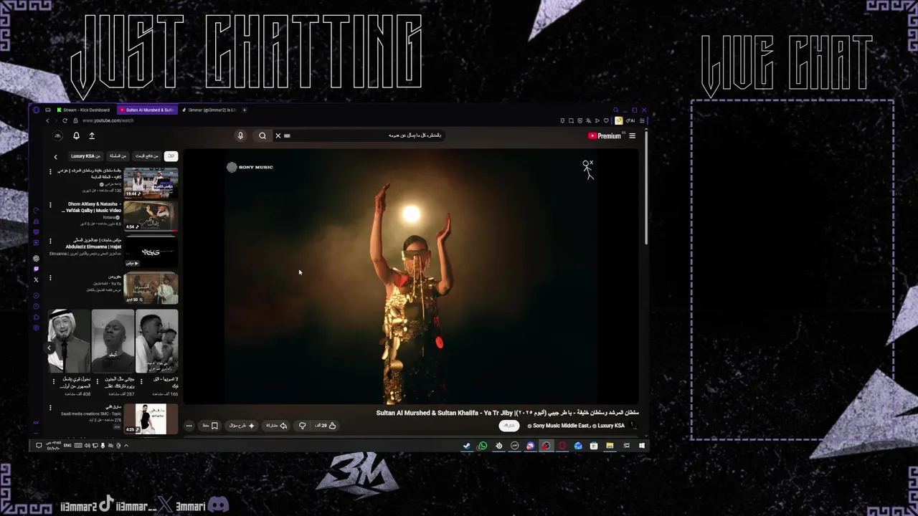The image size is (918, 516).
Task: Clear the search text with X
Action: click(x=278, y=135)
